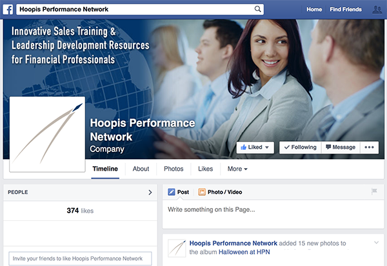Click the search magnifier icon

pyautogui.click(x=257, y=9)
